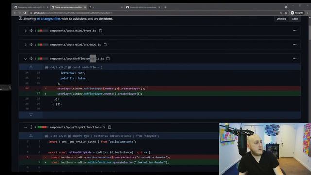This screenshot has width=311, height=175.
Task: Click the webcam overlay video
Action: 265,149
